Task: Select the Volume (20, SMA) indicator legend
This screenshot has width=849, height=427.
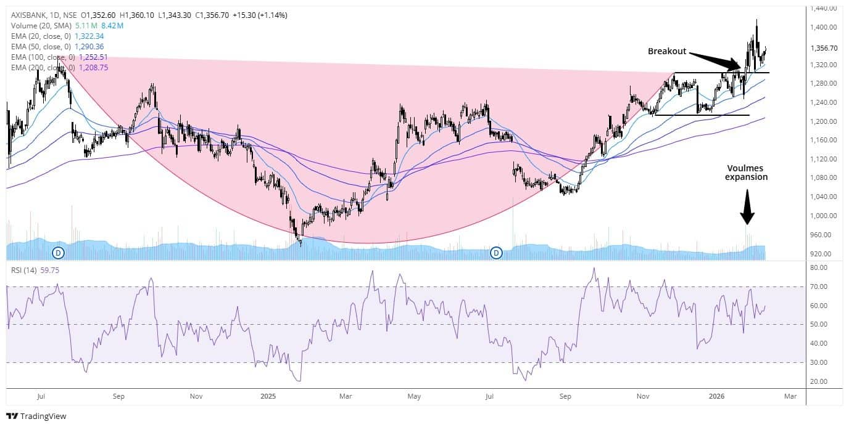Action: click(x=41, y=25)
